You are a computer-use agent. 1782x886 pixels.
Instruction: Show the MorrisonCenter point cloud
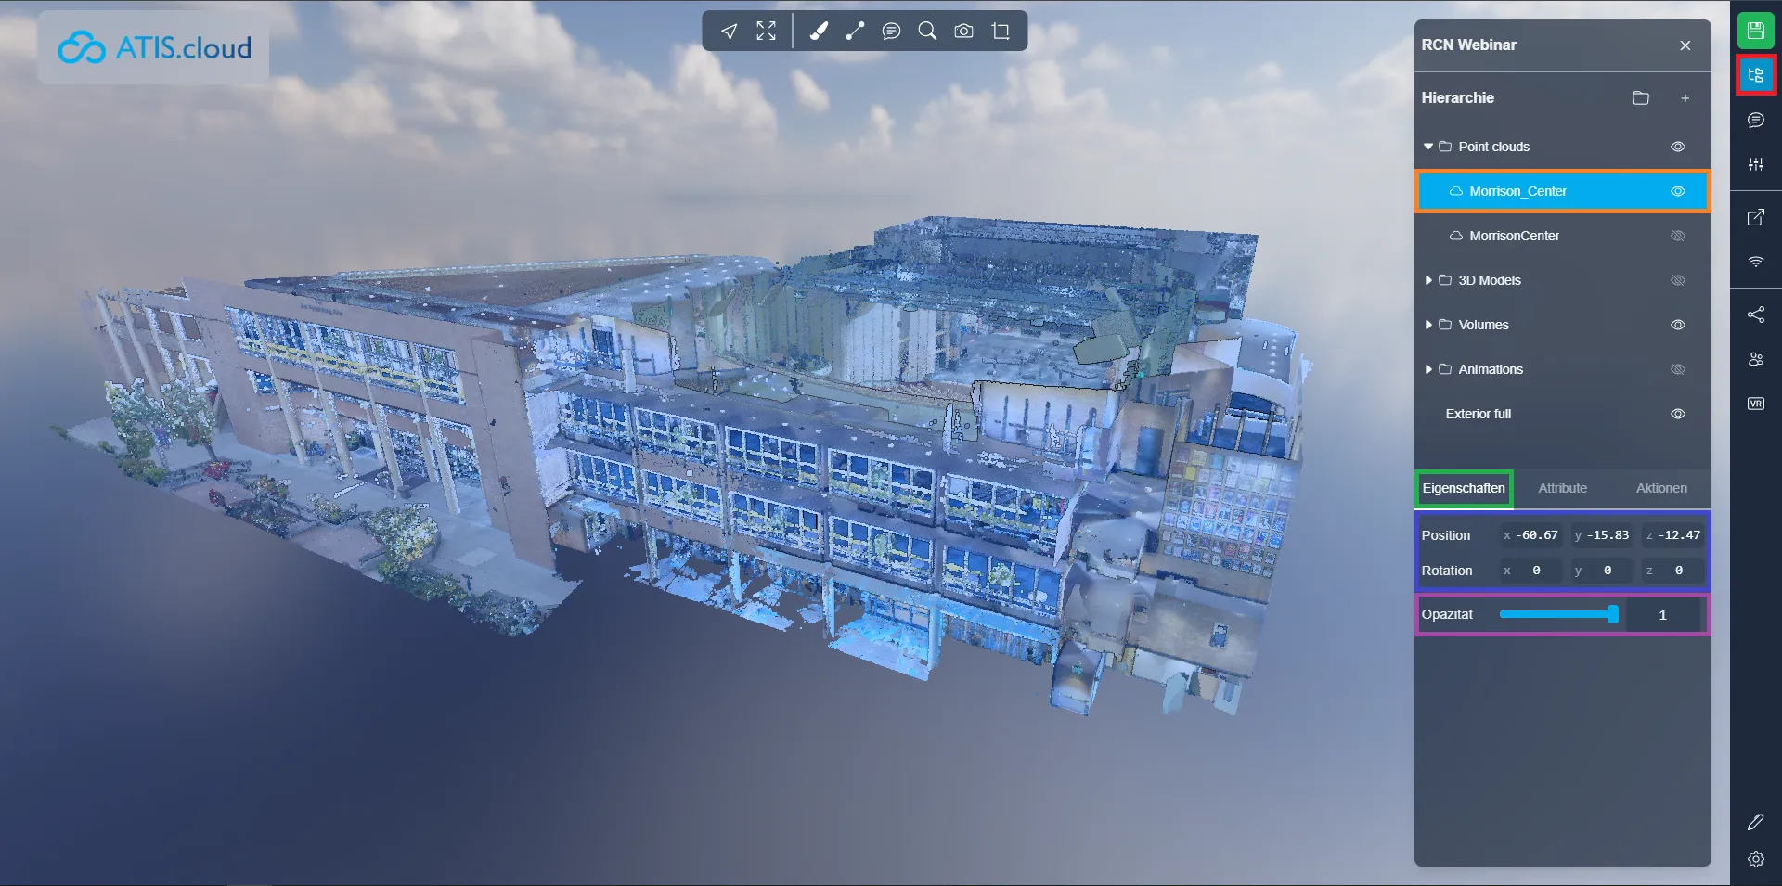pyautogui.click(x=1677, y=236)
